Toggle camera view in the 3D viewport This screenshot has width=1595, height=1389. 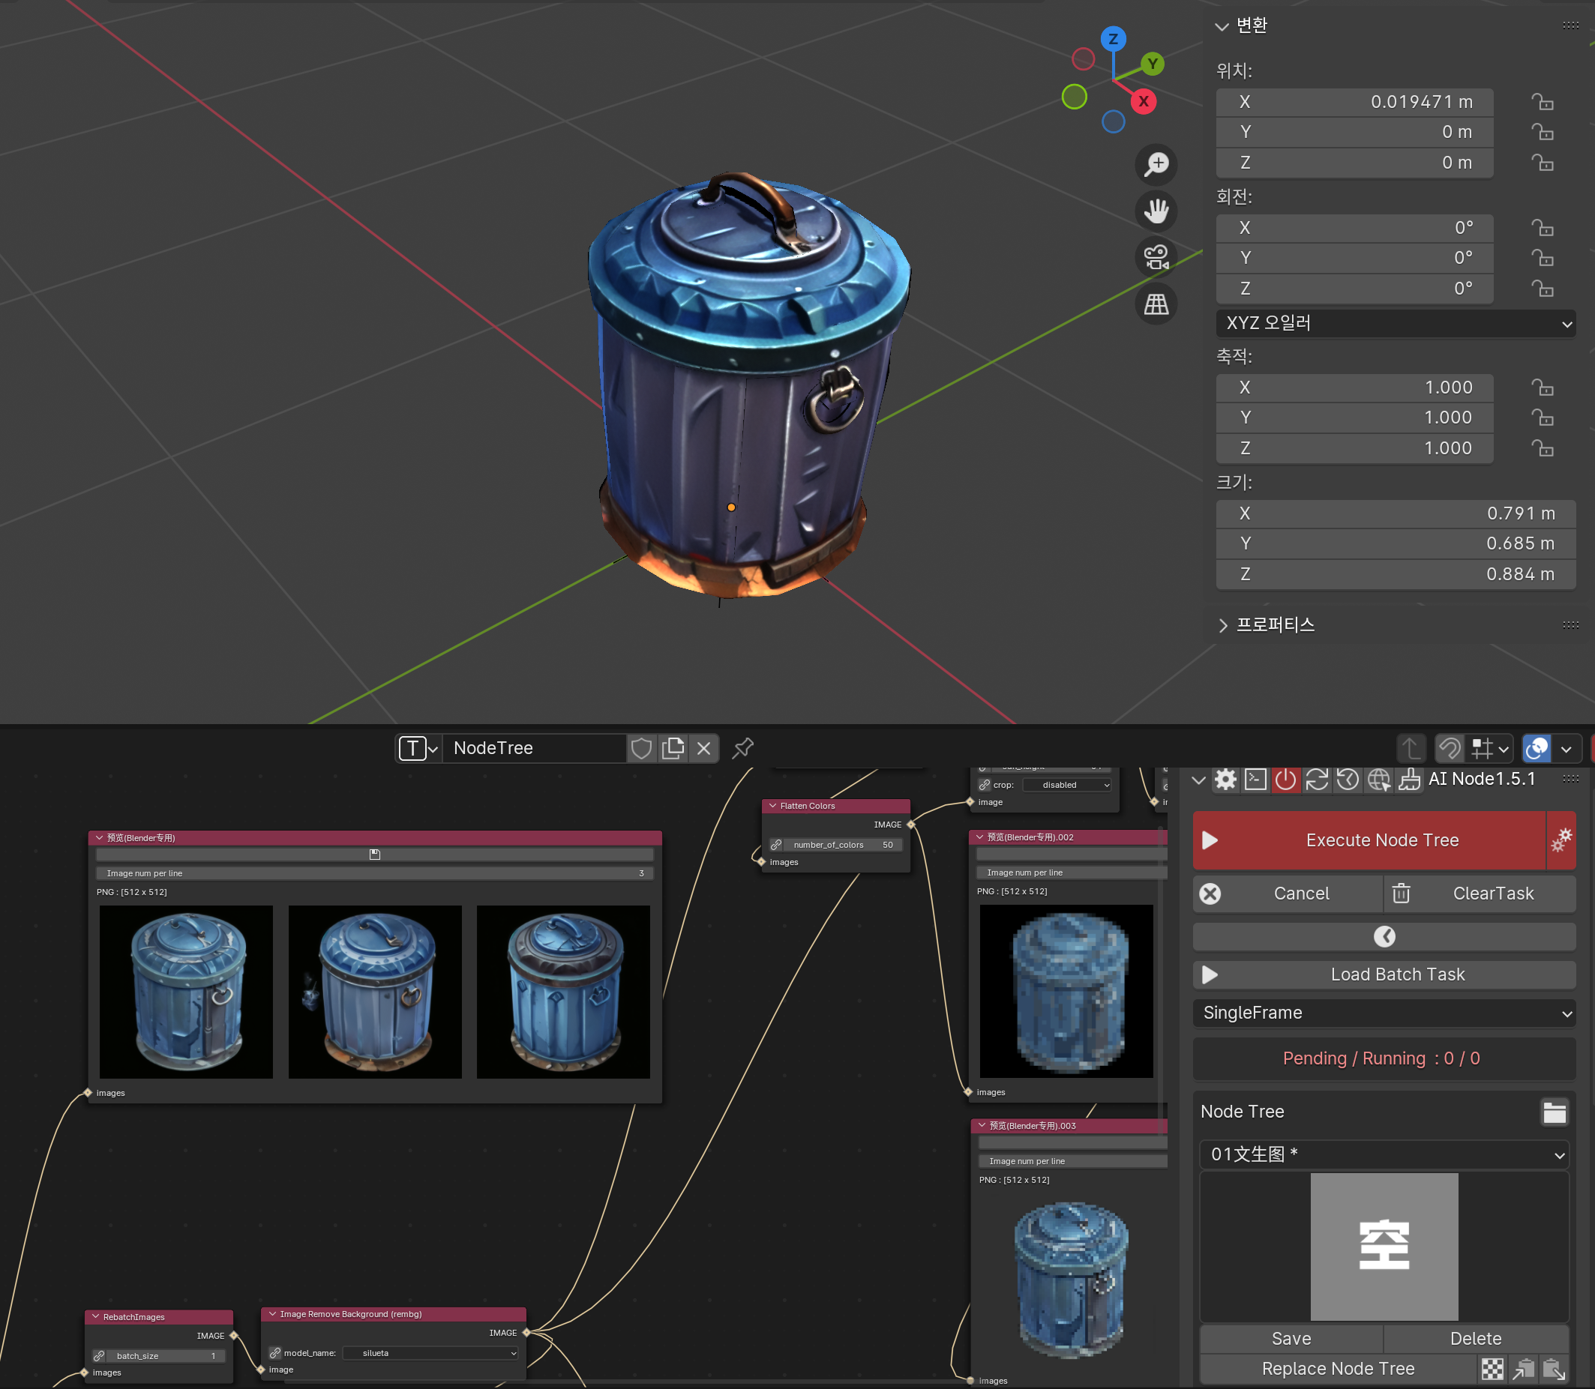[1156, 257]
